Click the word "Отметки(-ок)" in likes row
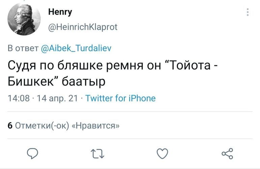 (x=42, y=126)
